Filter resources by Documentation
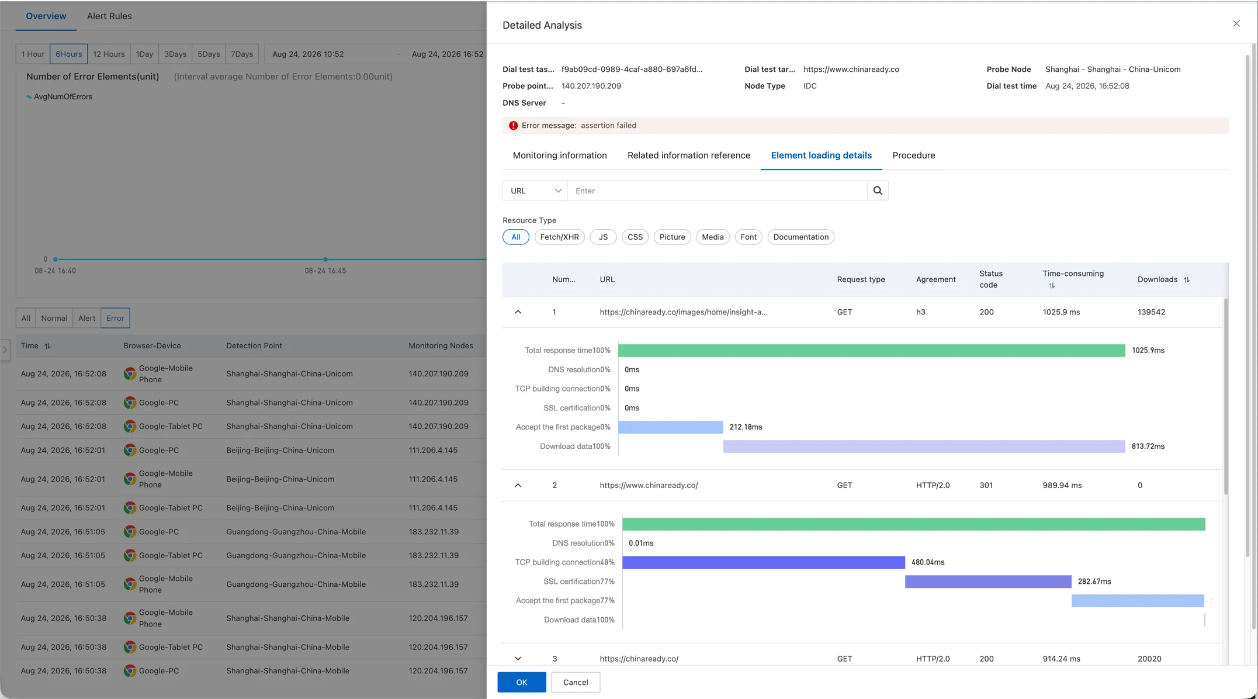The image size is (1258, 699). point(800,237)
